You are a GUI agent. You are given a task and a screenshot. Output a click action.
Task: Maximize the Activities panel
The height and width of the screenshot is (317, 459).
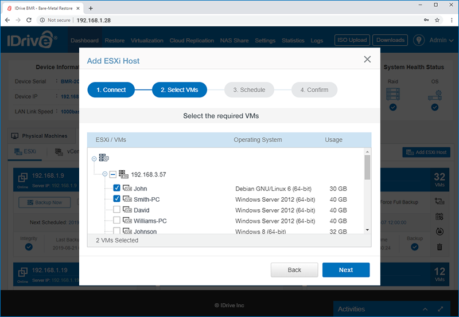point(440,309)
